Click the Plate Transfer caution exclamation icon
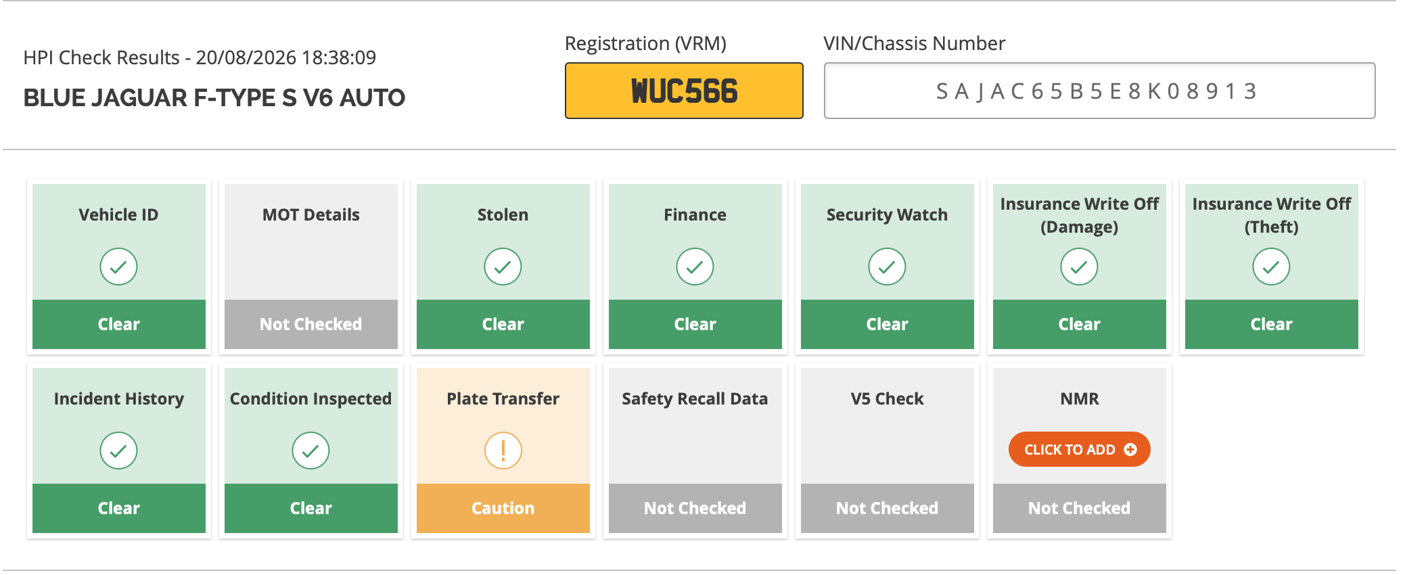Screen dimensions: 1403x575 click(503, 451)
